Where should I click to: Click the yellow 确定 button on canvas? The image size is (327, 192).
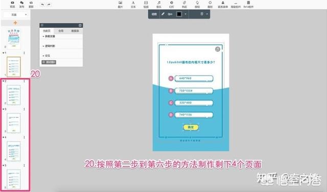pyautogui.click(x=191, y=127)
